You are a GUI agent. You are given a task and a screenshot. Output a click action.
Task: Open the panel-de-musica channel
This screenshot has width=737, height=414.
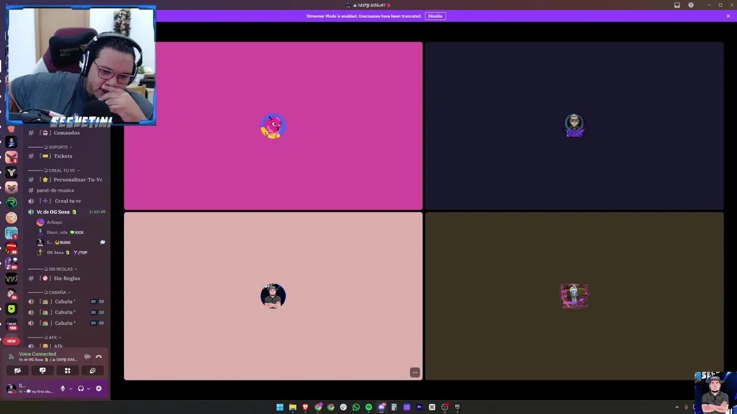(x=55, y=190)
